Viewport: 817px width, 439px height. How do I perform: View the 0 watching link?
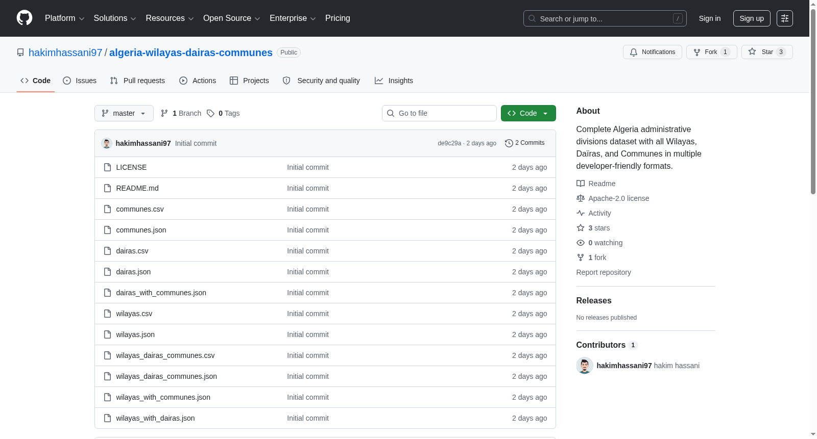[599, 243]
